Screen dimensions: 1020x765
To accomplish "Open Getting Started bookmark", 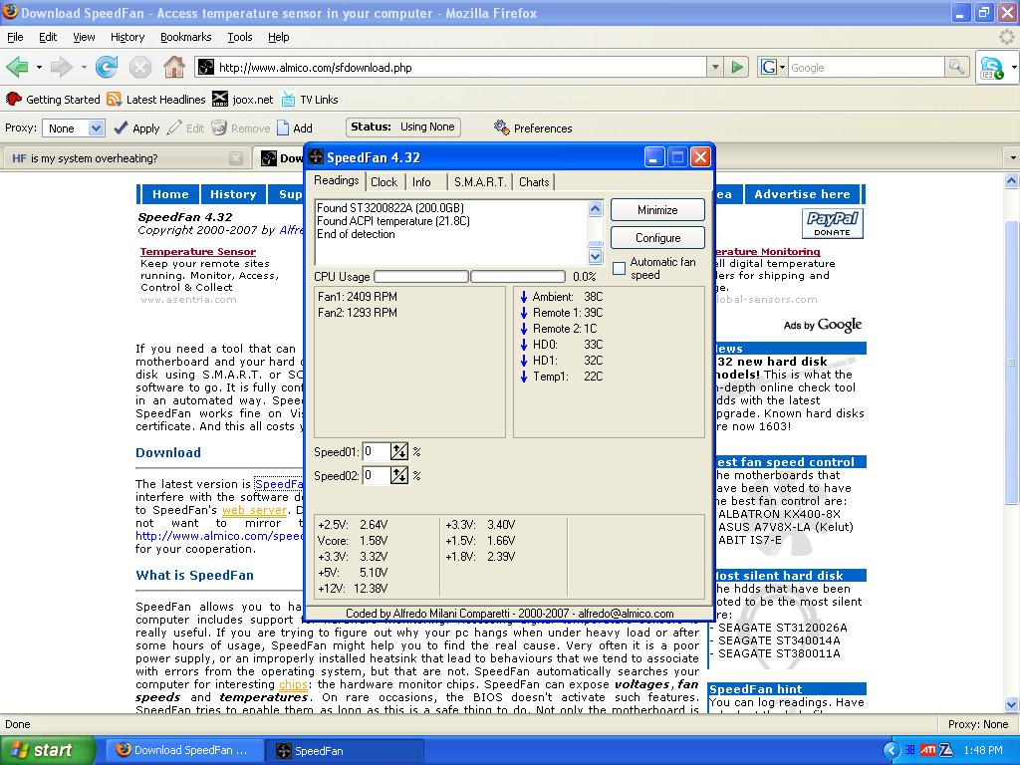I will pos(53,100).
